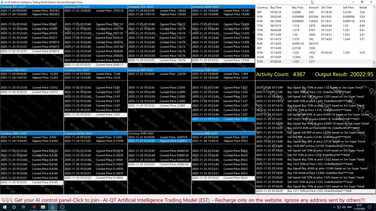376x211 pixels.
Task: Click the Buy Price column header
Action: click(x=298, y=7)
